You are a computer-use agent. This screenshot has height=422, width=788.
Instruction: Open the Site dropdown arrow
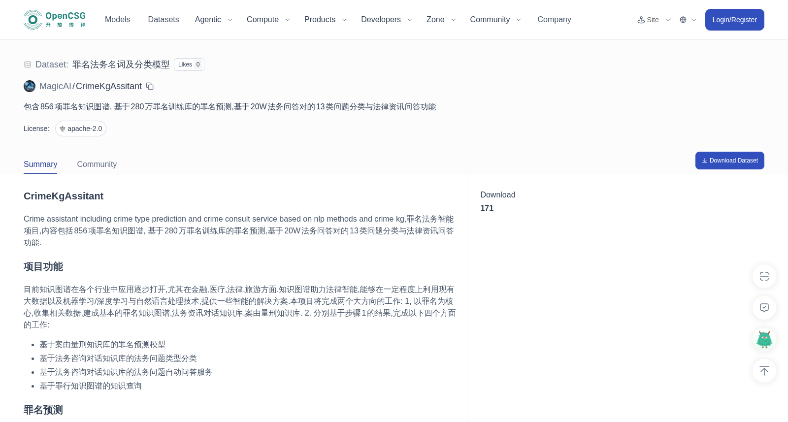pos(668,20)
